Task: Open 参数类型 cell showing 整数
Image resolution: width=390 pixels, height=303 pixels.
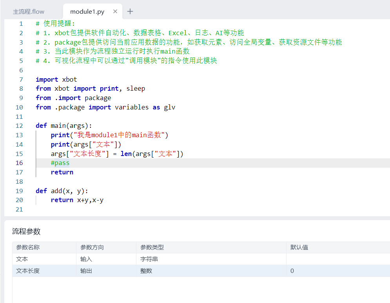Action: point(146,271)
